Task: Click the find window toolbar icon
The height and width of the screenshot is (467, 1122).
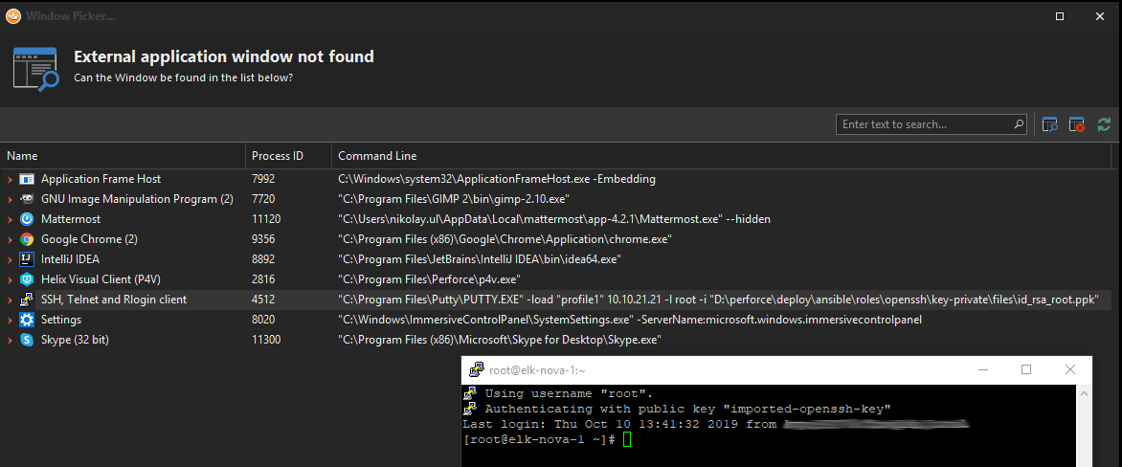Action: click(1050, 124)
